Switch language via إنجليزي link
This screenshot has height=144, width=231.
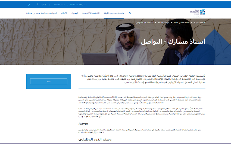[43, 5]
